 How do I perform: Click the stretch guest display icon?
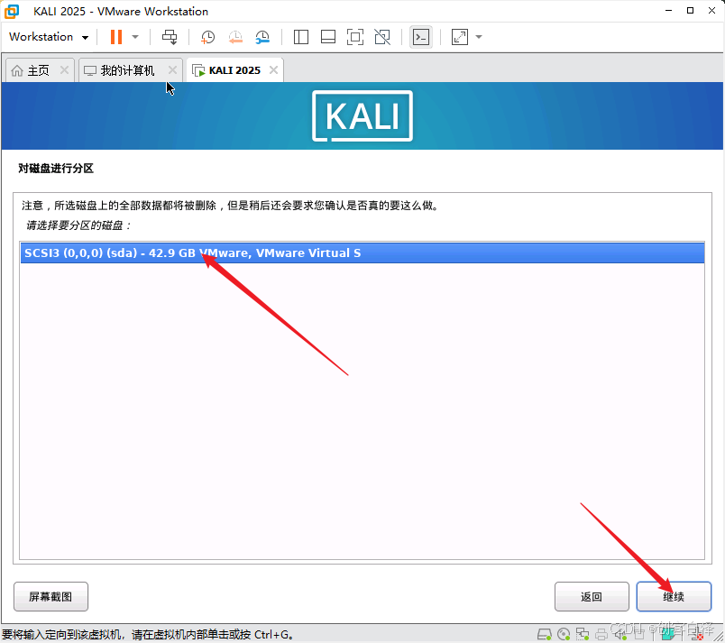click(460, 37)
